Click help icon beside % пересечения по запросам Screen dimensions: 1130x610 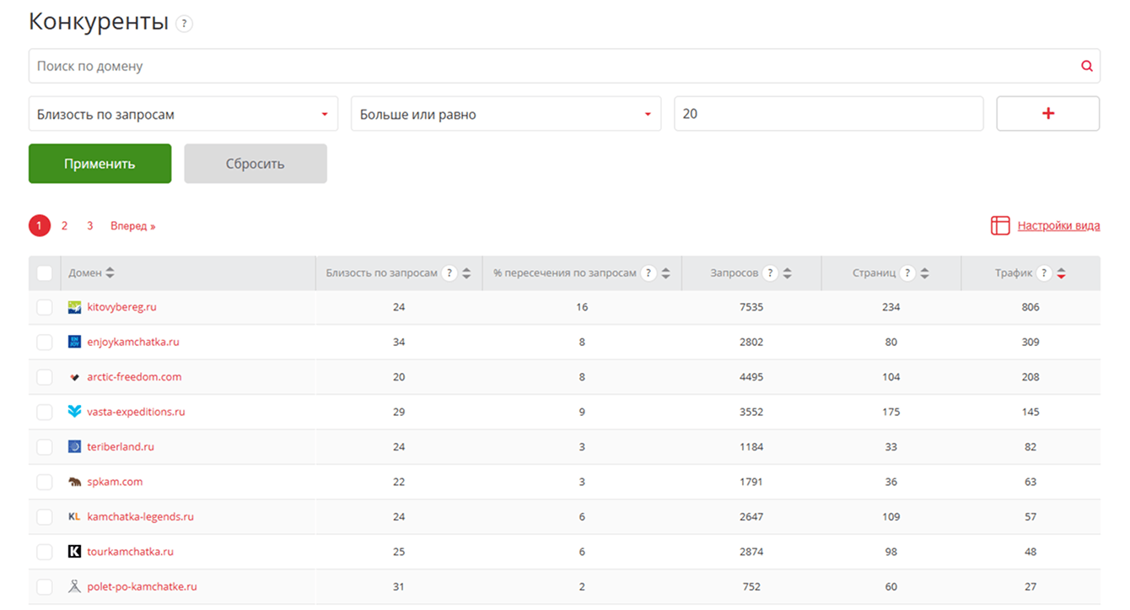(x=648, y=273)
